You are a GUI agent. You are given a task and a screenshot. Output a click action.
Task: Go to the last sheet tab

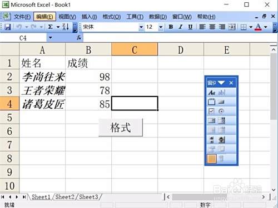pos(24,197)
